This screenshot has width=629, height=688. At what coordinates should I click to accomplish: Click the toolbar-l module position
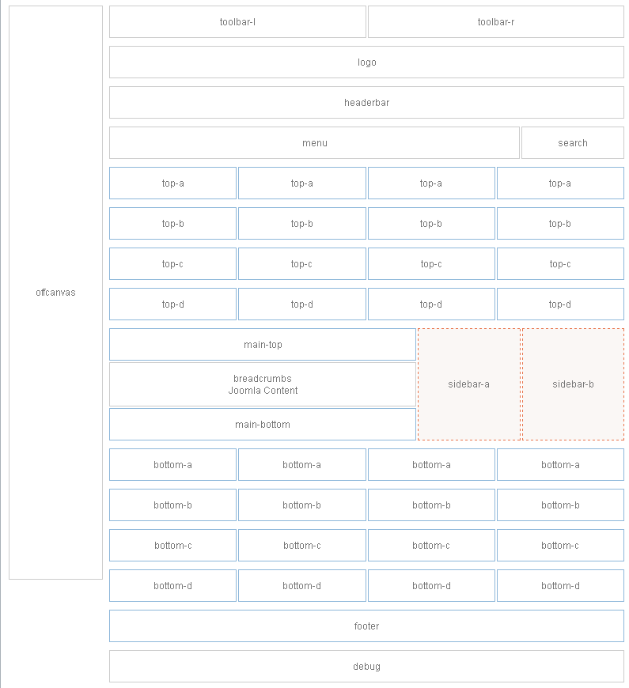[237, 22]
